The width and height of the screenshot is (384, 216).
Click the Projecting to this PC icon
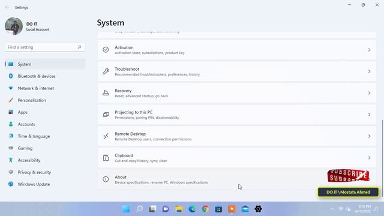106,115
